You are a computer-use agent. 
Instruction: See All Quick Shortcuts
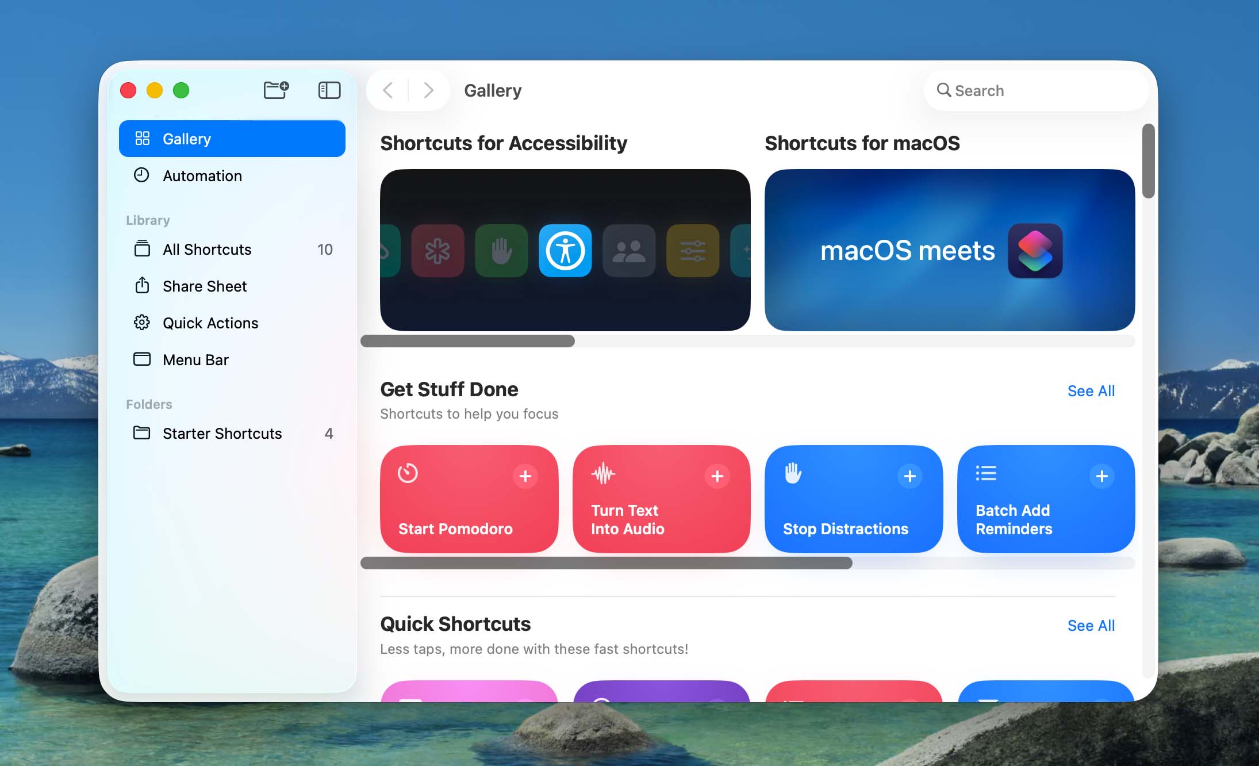(1091, 626)
